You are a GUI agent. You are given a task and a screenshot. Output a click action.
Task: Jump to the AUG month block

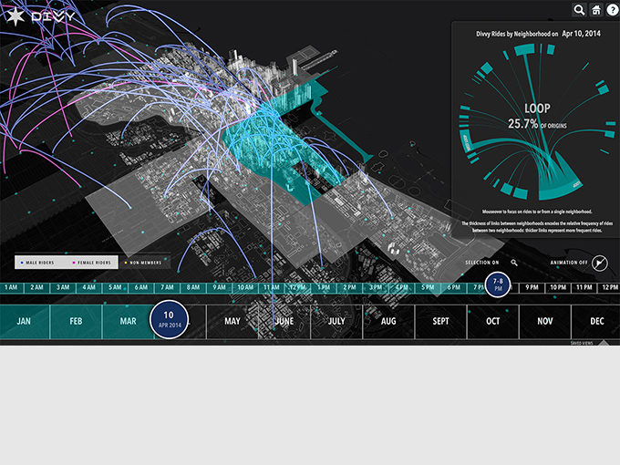pos(388,322)
